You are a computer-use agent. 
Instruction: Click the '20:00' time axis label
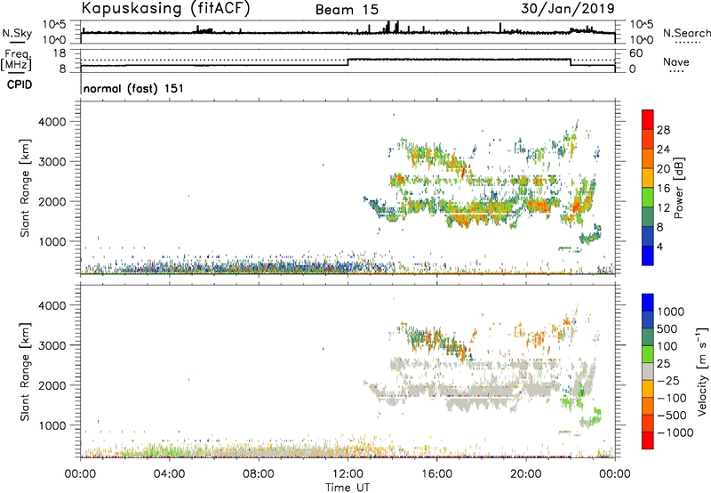coord(525,474)
